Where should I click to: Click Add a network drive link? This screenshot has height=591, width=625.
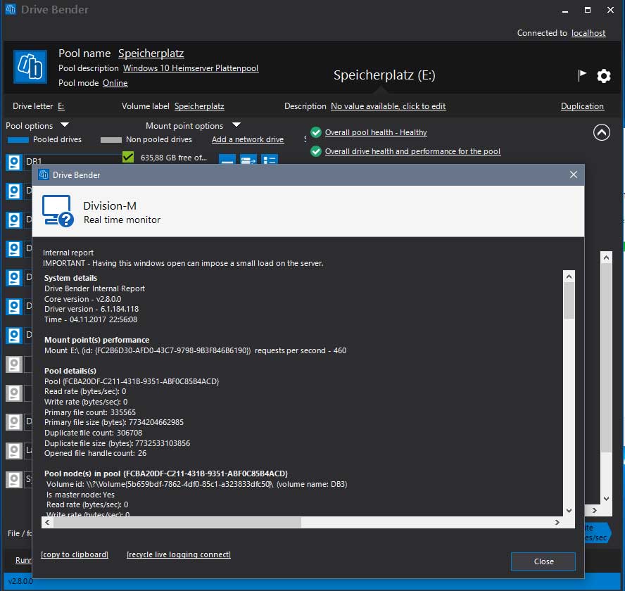pyautogui.click(x=248, y=139)
